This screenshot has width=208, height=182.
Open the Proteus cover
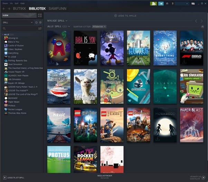coord(59,160)
